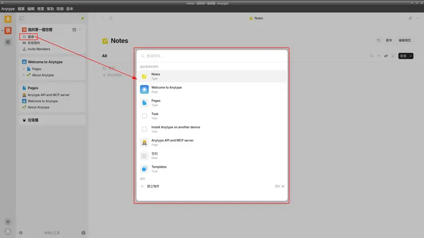Click the add widget label in sidebar footer
The image size is (424, 238).
coord(52,233)
